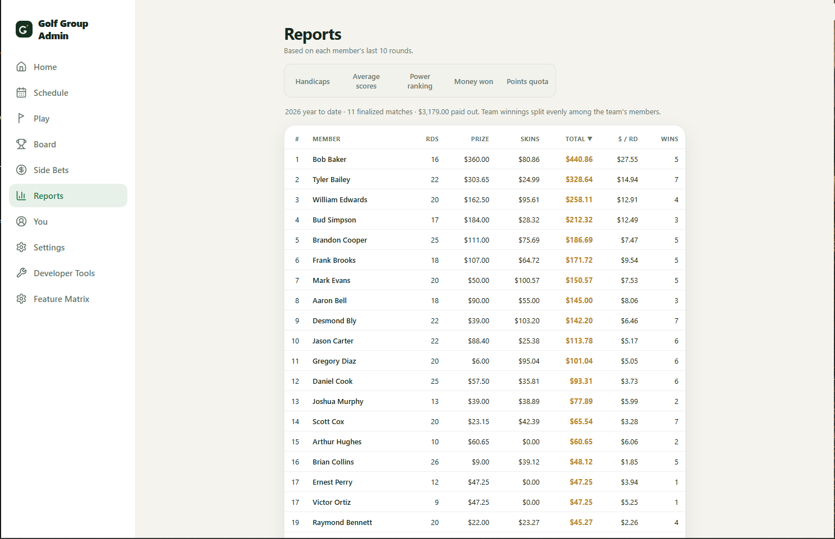Click member name Brian Collins
The height and width of the screenshot is (539, 835).
[333, 462]
